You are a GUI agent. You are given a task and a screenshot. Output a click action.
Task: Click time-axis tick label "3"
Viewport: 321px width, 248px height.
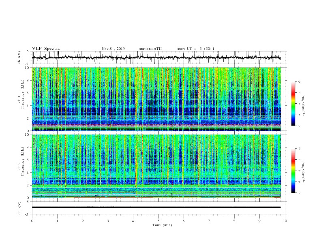(x=108, y=221)
